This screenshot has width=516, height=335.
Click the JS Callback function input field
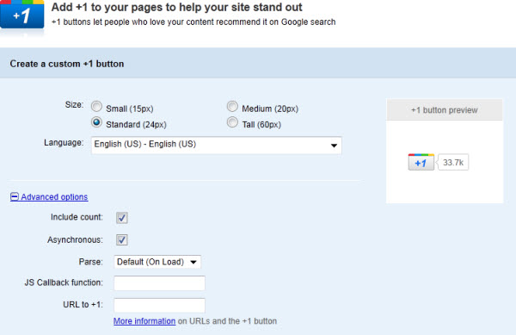click(160, 283)
